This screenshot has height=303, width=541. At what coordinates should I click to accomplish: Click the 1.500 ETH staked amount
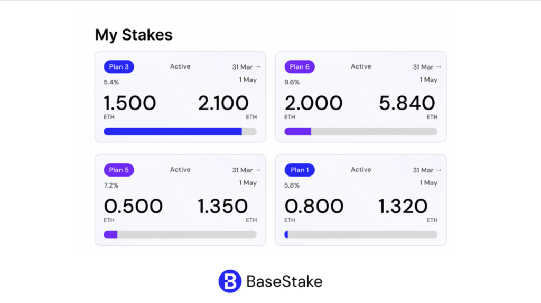(x=130, y=103)
